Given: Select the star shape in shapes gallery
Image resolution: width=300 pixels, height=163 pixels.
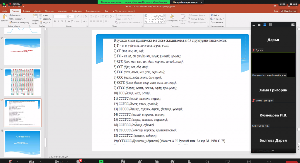Looking at the screenshot, I should (x=161, y=22).
